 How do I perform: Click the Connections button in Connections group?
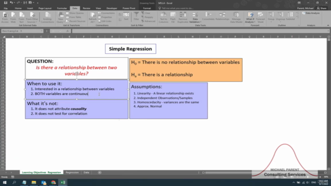point(106,13)
